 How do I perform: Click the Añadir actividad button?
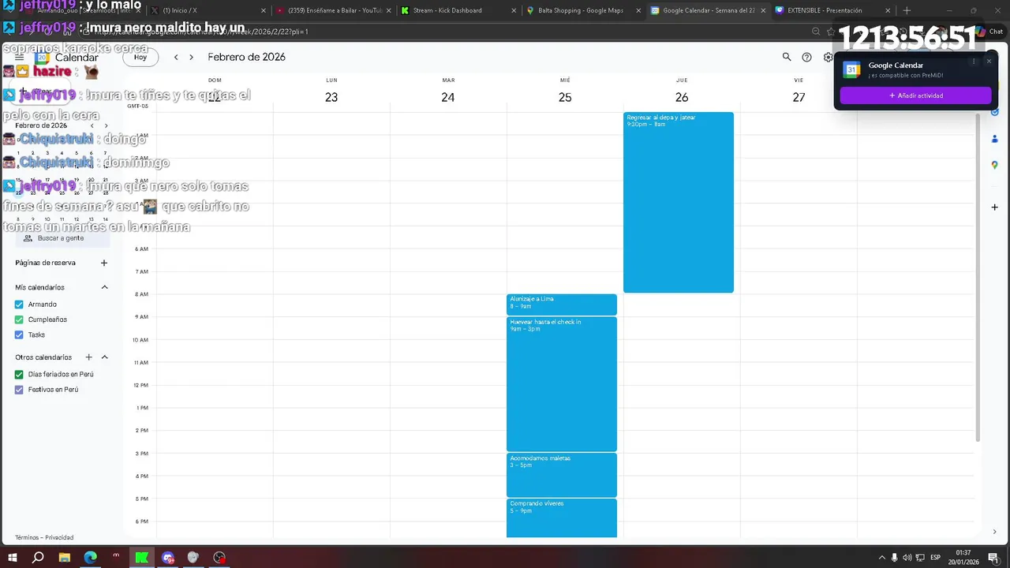click(915, 95)
